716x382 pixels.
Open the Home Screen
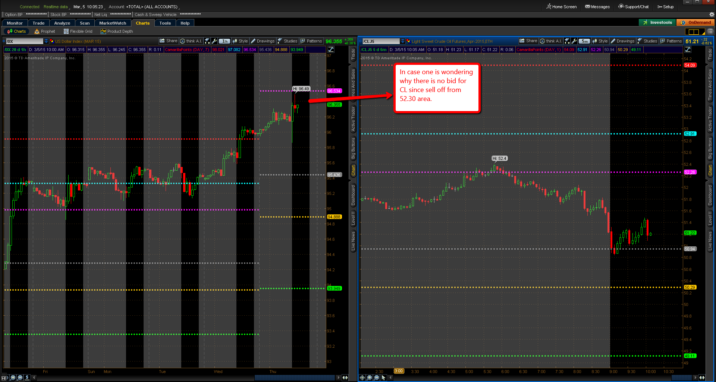click(561, 7)
